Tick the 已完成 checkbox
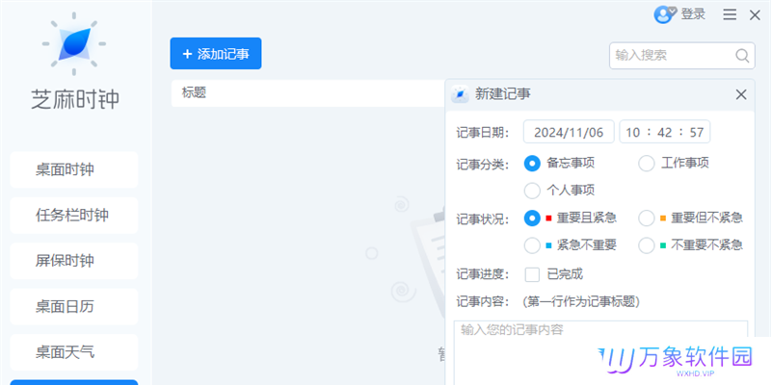The width and height of the screenshot is (771, 385). tap(532, 274)
